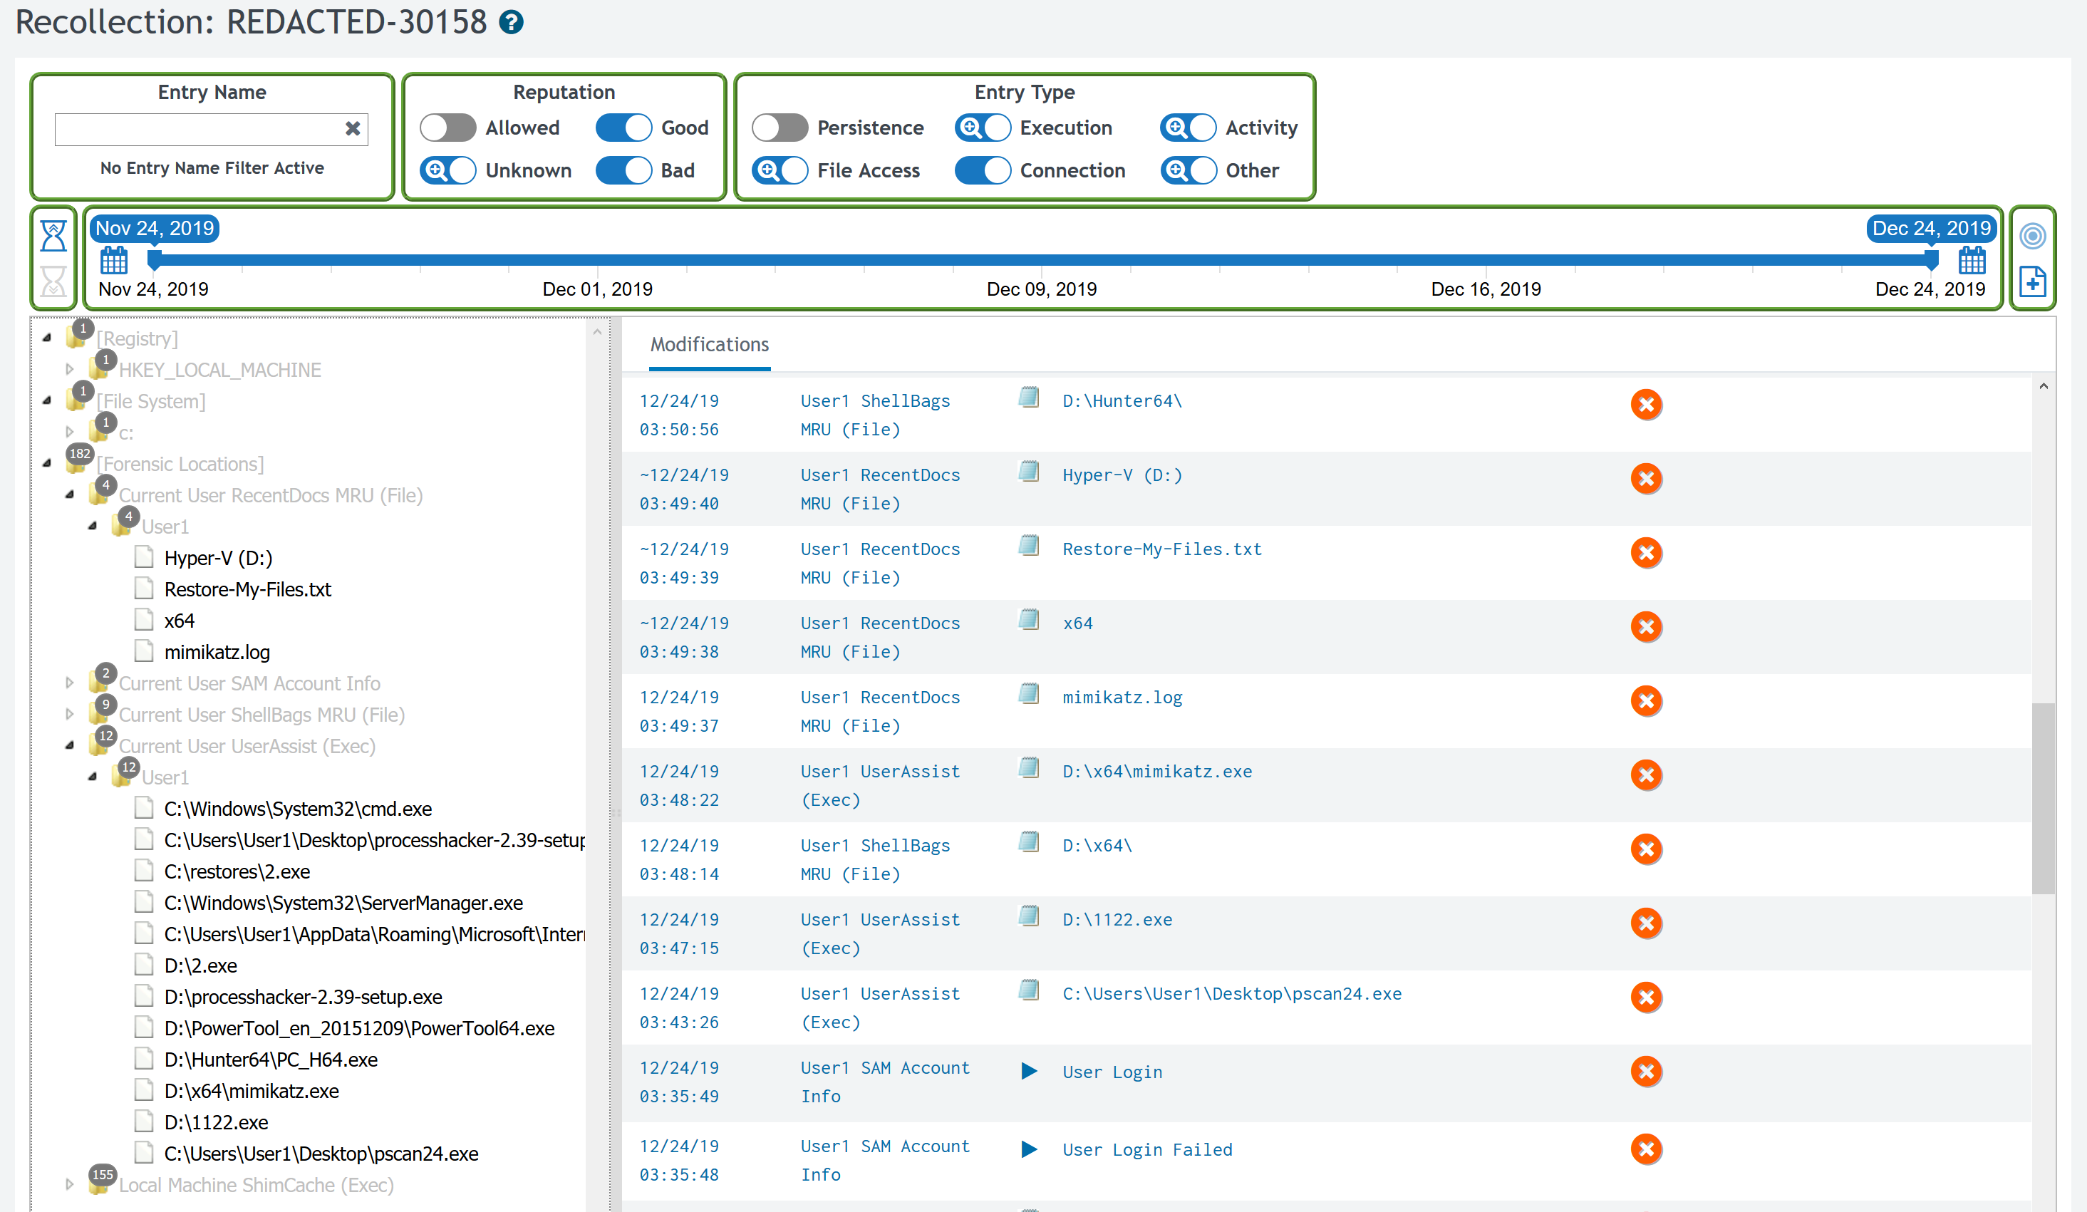Click the red X for D:\1122.exe entry

1647,923
